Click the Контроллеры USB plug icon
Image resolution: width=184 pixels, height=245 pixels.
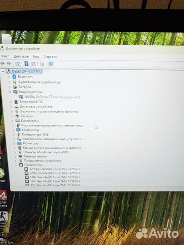[x=19, y=134]
